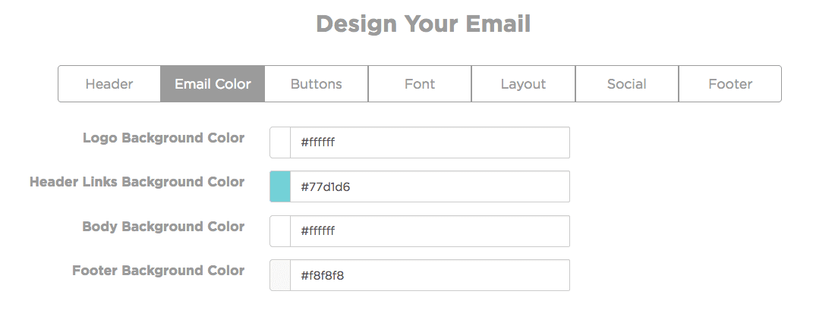Open the Social tab

pyautogui.click(x=627, y=84)
